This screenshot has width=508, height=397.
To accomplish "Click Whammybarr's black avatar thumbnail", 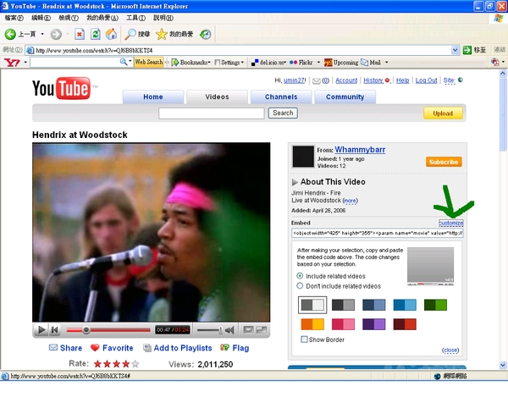I will tap(303, 157).
